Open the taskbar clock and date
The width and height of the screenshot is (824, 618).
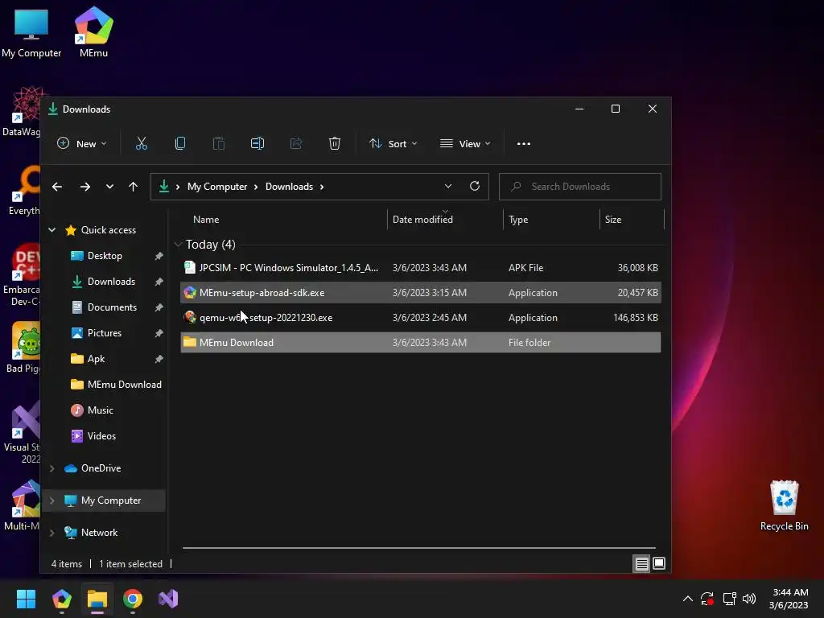point(789,599)
